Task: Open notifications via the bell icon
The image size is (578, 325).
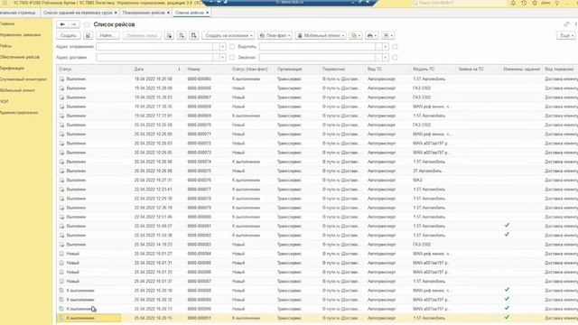Action: point(513,3)
